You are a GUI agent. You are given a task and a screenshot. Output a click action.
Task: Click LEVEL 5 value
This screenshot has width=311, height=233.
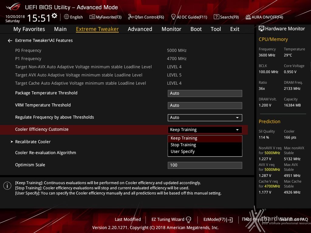click(174, 75)
